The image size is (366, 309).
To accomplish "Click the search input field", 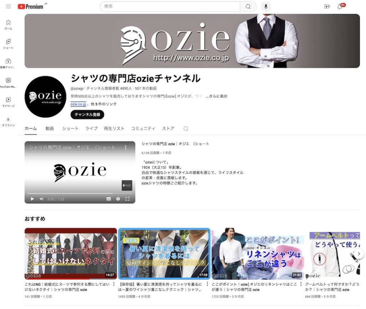I will (170, 6).
